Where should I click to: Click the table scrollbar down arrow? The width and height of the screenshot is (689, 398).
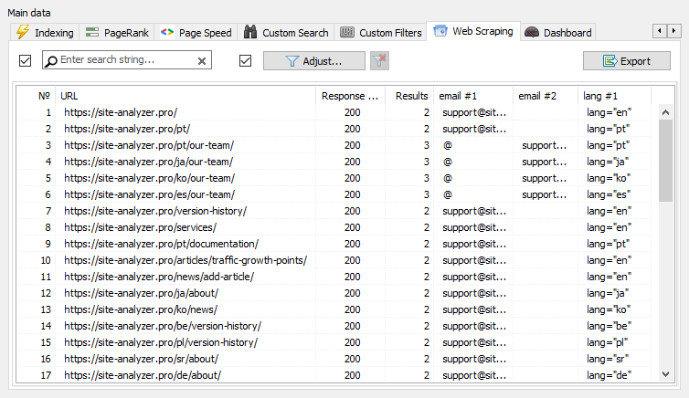tap(666, 374)
